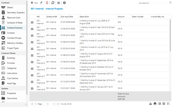This screenshot has height=107, width=173.
Task: Select Contract Invoices in sidebar
Action: tap(13, 28)
